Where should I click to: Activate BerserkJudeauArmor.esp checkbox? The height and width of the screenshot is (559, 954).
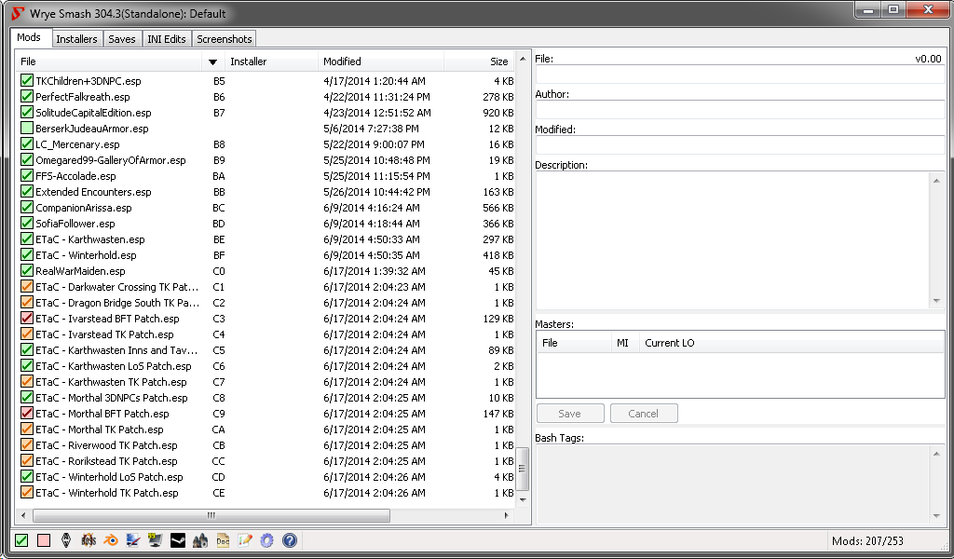[27, 128]
